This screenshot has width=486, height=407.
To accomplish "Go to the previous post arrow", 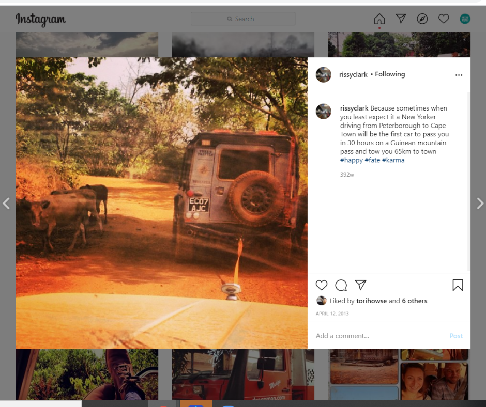I will [x=6, y=203].
